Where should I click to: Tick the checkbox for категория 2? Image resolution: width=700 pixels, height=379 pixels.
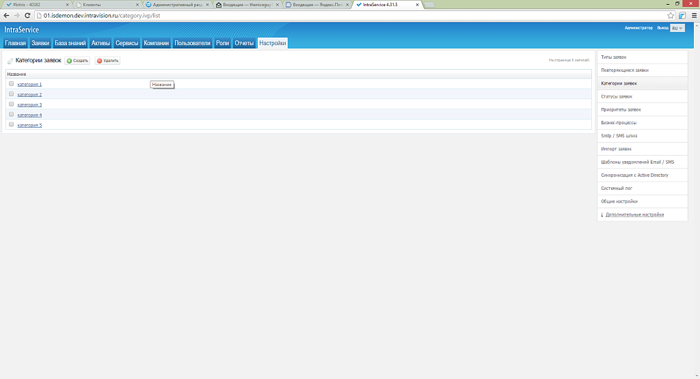(11, 94)
